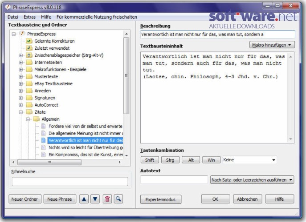Click the Hilfe button at bottom right

[x=279, y=199]
